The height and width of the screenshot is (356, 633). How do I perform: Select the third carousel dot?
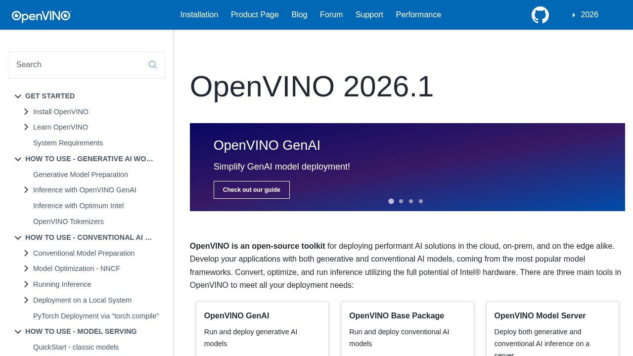click(411, 201)
